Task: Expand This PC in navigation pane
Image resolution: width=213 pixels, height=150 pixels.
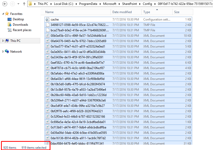Action: 3,41
